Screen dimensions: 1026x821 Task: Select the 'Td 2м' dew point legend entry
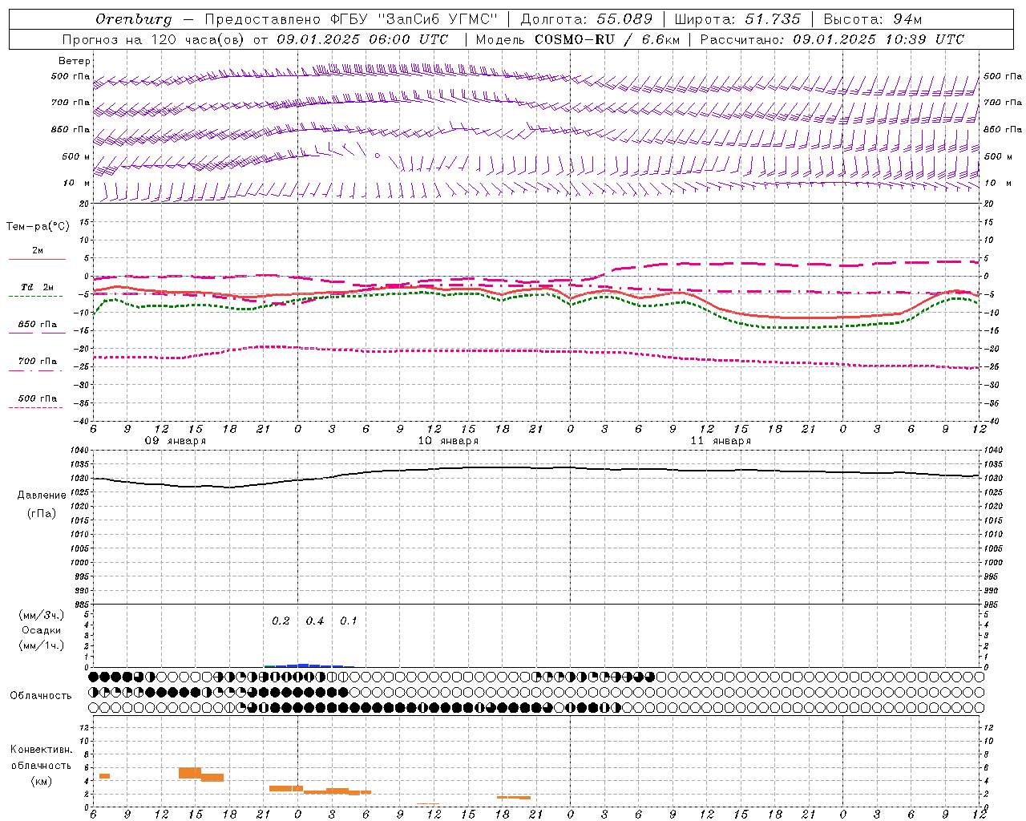(38, 287)
